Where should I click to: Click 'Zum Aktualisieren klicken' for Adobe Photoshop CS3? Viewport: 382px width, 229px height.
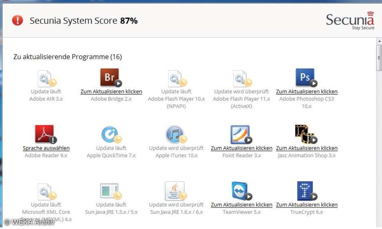tap(307, 92)
